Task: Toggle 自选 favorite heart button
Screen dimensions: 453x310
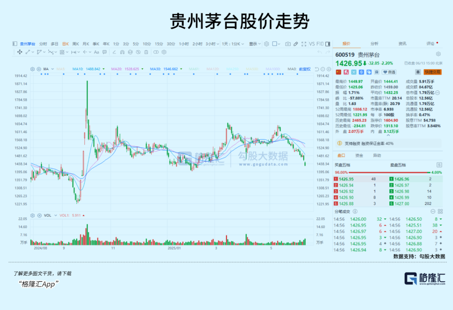Action: [x=390, y=72]
